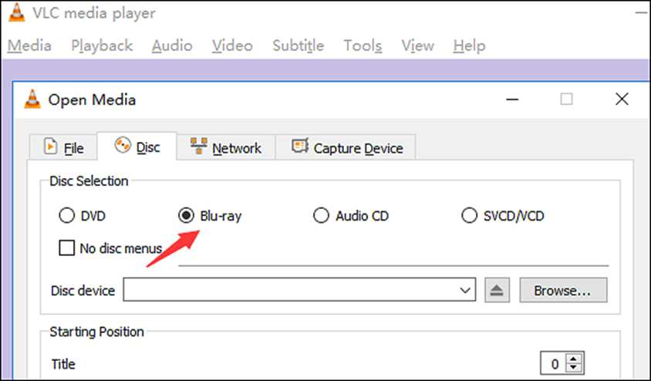
Task: Select the Blu-ray radio button
Action: (186, 215)
